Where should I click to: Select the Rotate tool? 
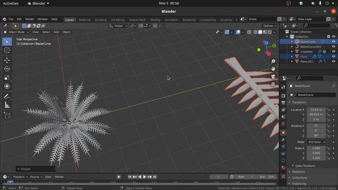coord(7,69)
